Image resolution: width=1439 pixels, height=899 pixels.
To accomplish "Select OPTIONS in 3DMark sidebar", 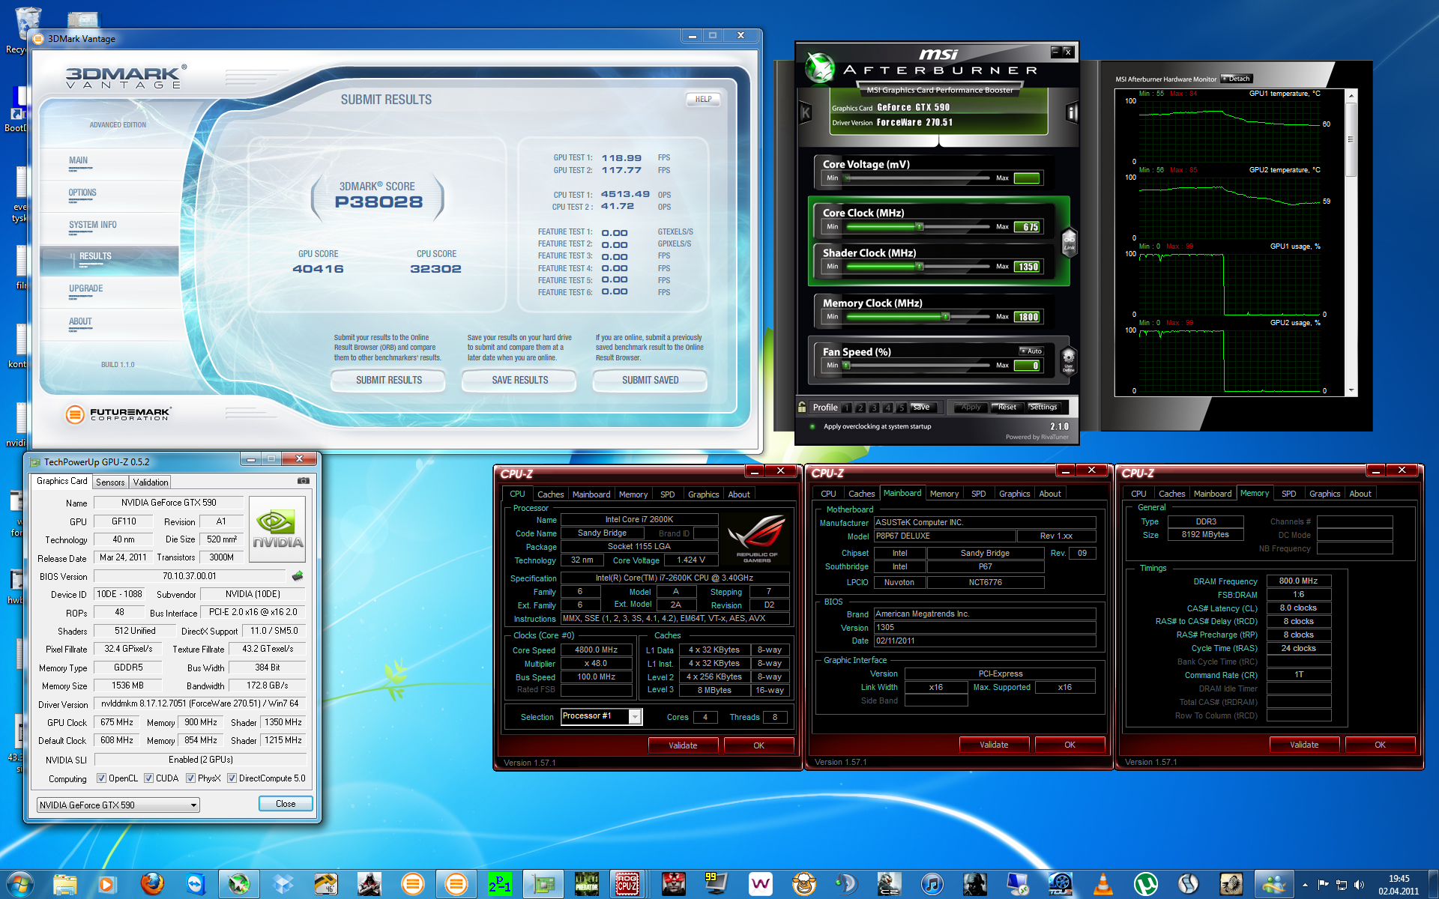I will click(82, 193).
